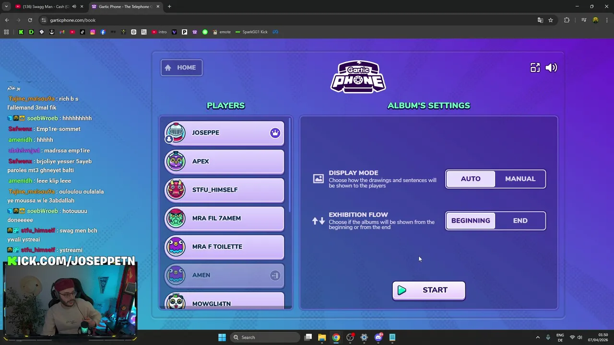Image resolution: width=614 pixels, height=345 pixels.
Task: Choose END exhibition flow
Action: [x=520, y=220]
